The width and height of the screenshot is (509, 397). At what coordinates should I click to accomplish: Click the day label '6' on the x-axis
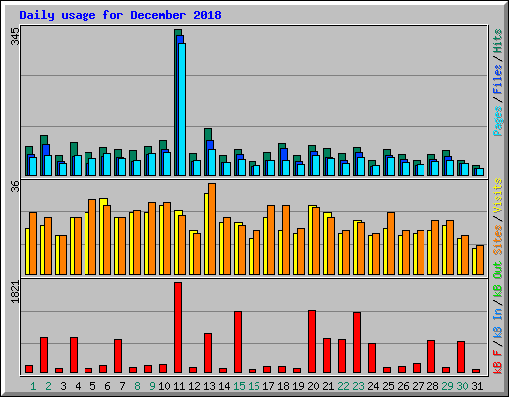pos(107,386)
